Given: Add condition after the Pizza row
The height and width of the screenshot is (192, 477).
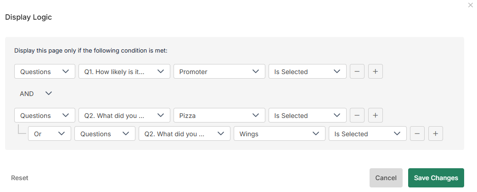Looking at the screenshot, I should tap(375, 115).
